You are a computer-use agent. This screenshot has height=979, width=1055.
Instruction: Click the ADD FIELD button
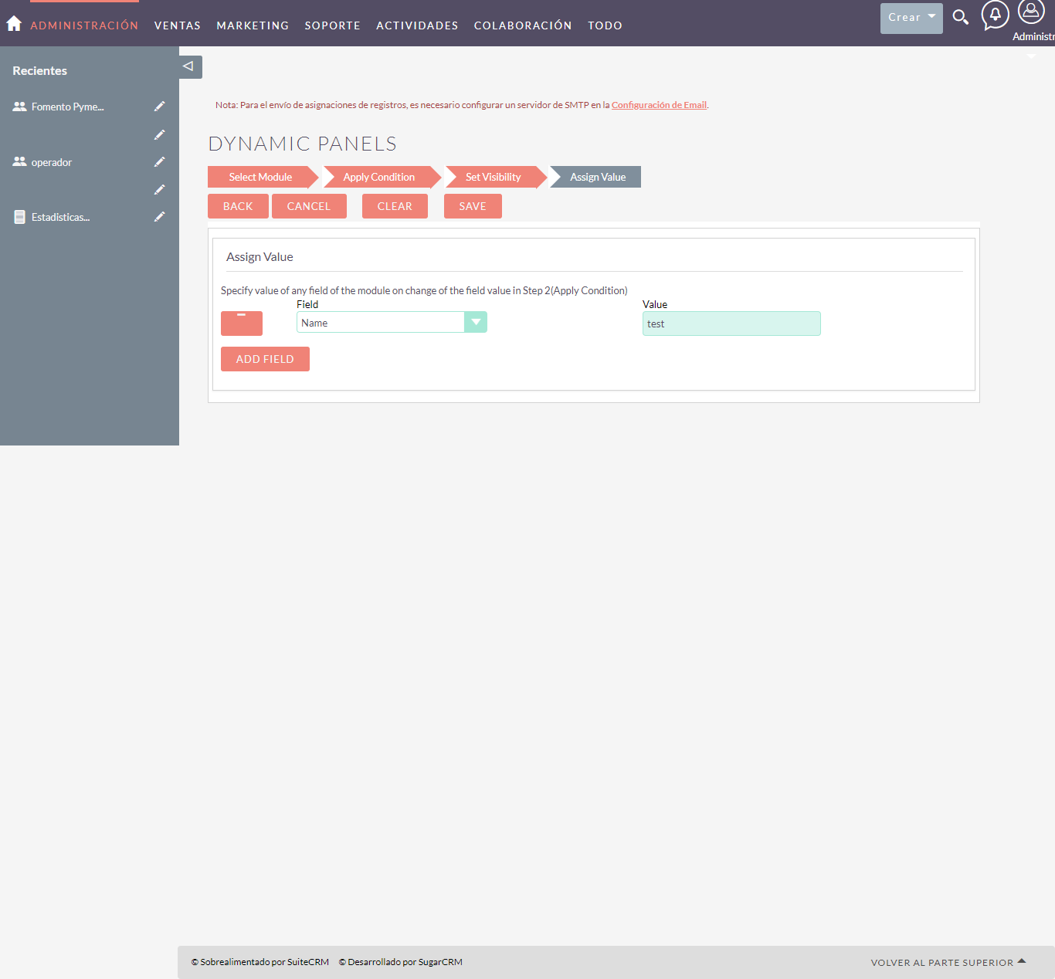click(265, 359)
